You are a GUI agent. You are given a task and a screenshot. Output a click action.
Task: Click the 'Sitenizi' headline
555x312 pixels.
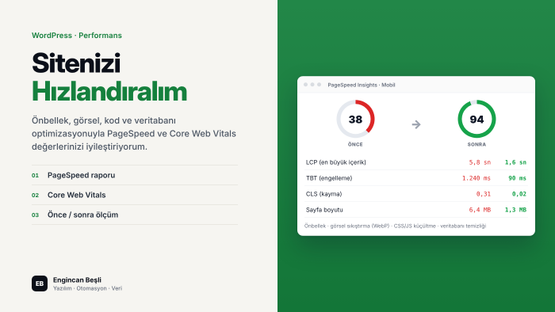(76, 63)
